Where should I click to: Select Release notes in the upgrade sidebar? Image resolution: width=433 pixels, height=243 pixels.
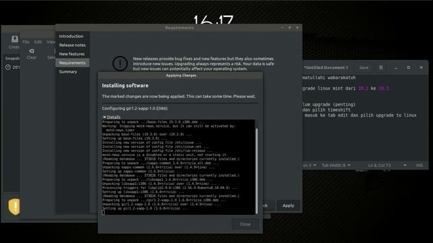[72, 45]
